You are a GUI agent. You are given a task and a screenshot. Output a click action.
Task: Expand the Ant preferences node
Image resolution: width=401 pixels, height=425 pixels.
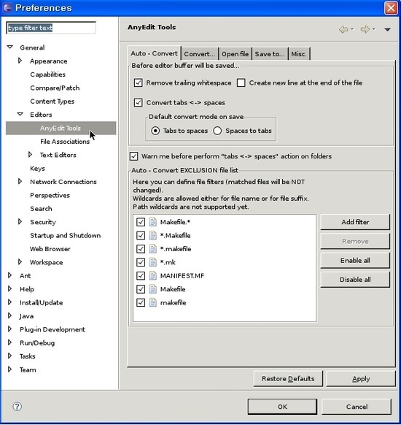[x=9, y=275]
